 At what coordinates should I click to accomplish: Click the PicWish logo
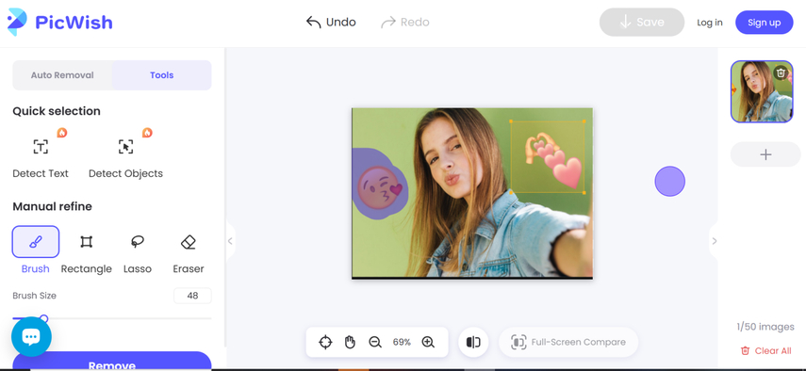(x=59, y=22)
